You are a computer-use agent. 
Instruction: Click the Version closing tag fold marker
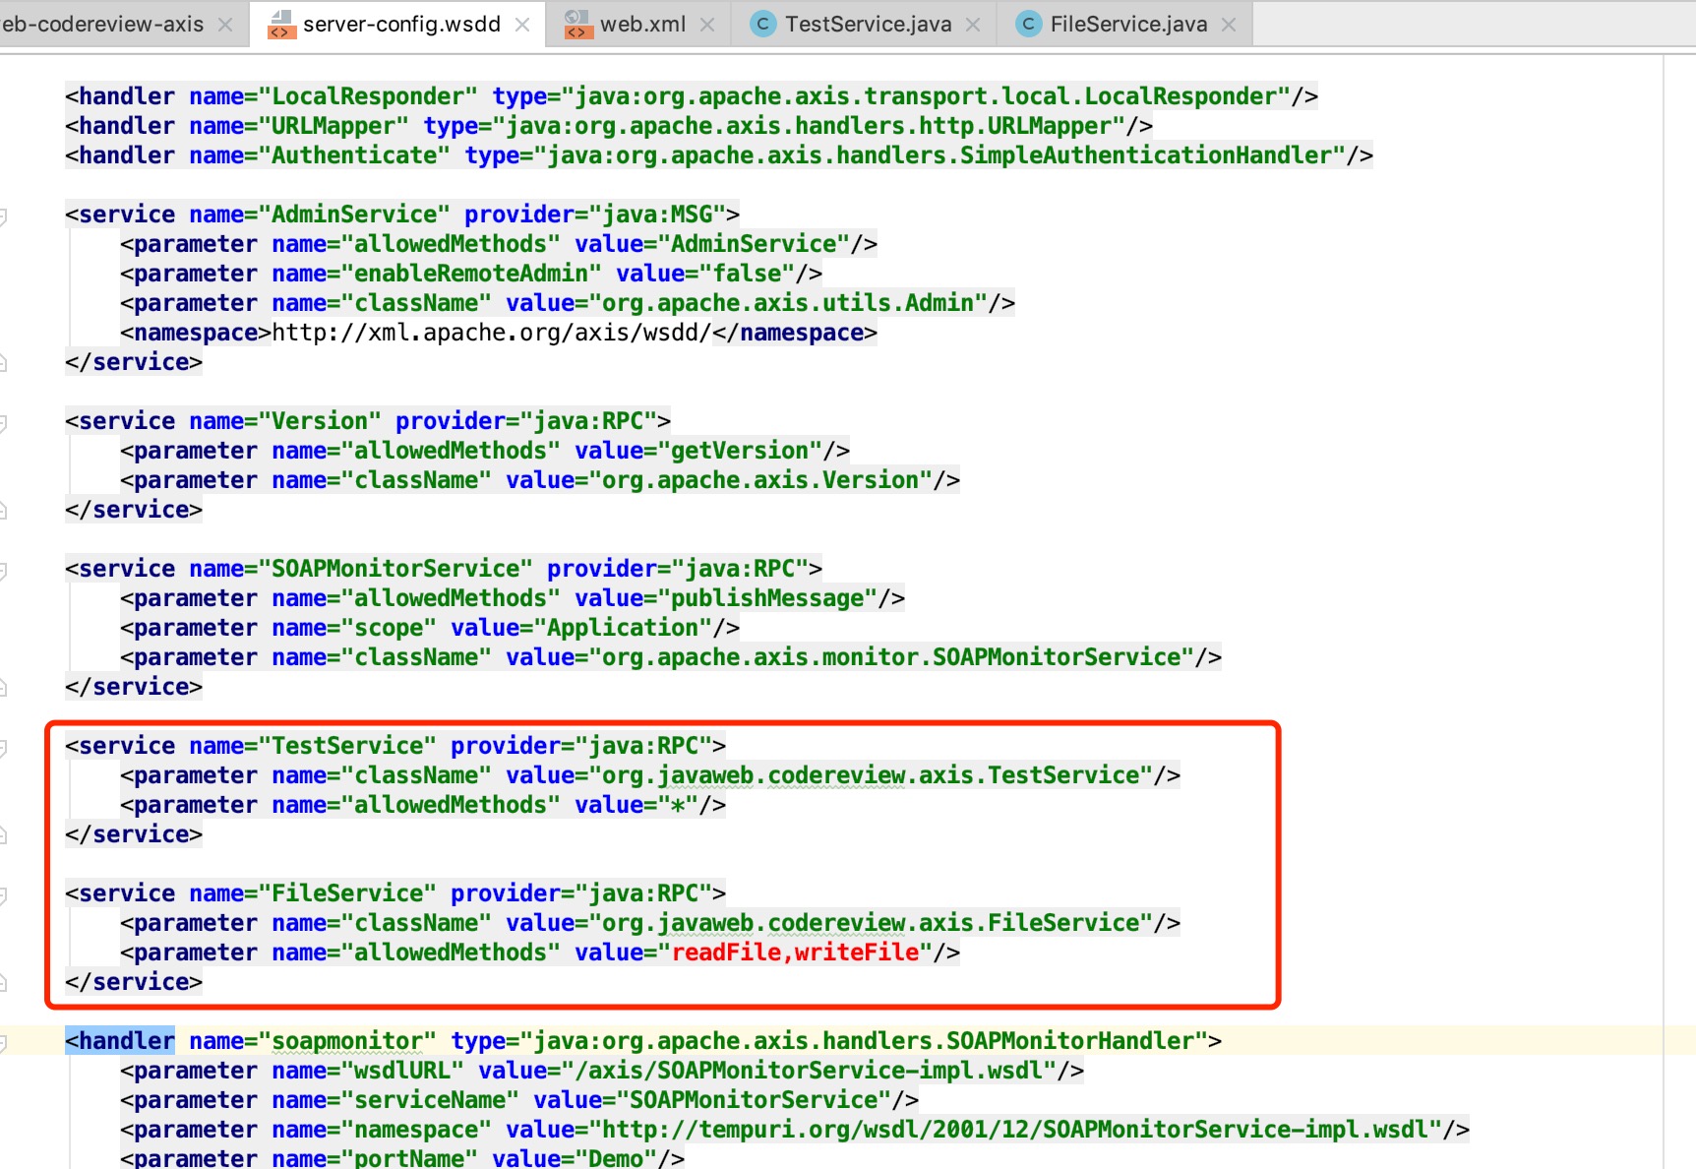click(x=3, y=511)
